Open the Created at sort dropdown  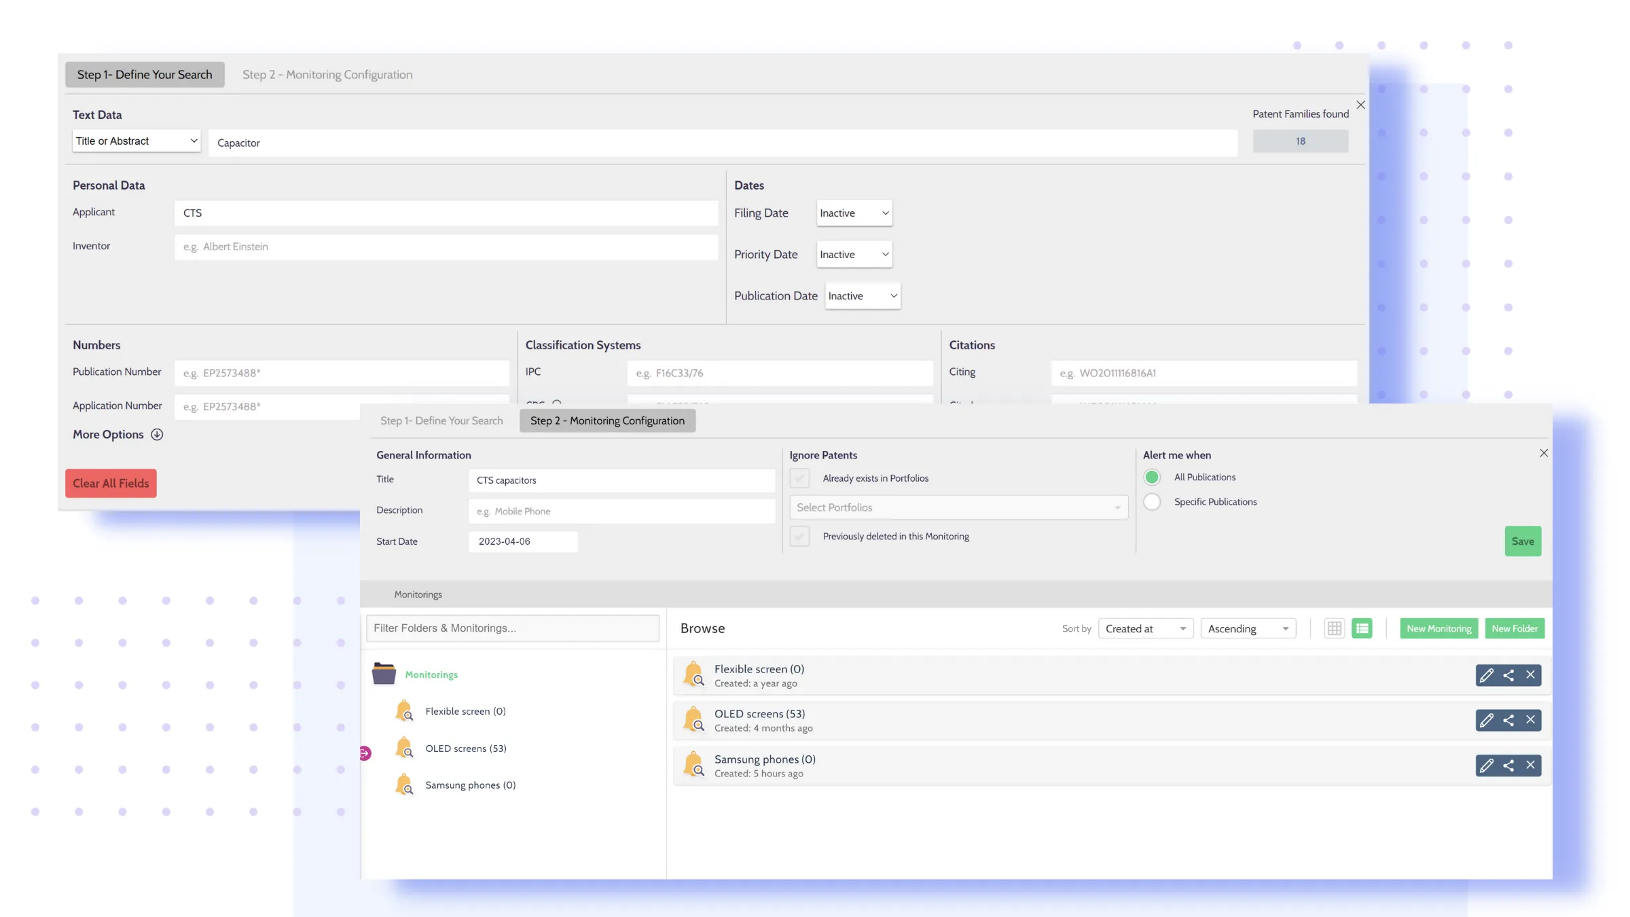1145,629
